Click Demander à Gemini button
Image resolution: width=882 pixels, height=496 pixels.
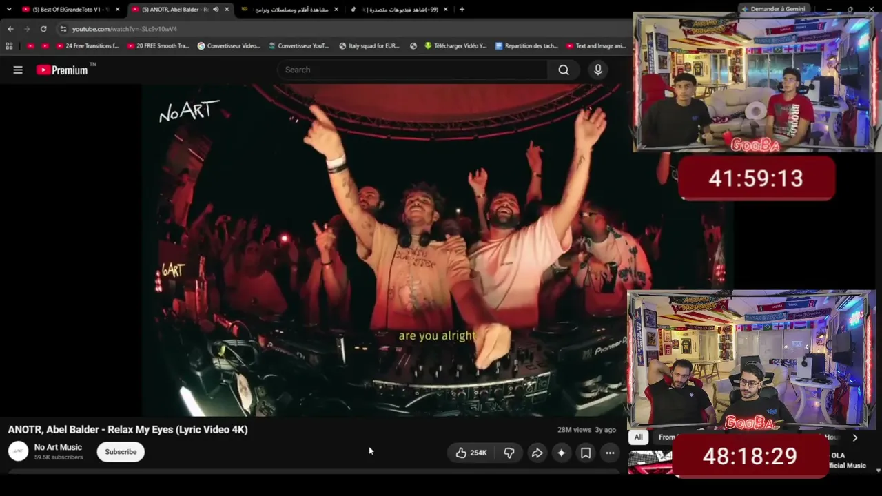(x=772, y=9)
